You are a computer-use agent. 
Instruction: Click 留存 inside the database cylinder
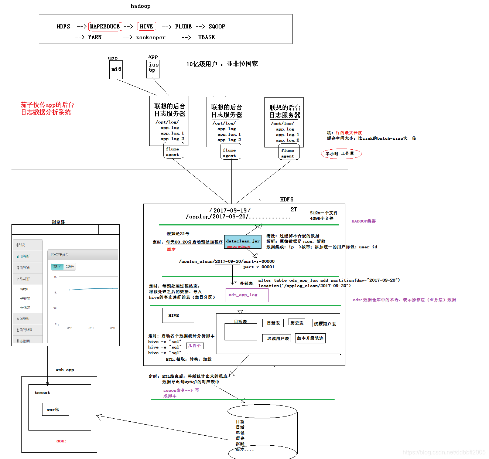[x=240, y=438]
